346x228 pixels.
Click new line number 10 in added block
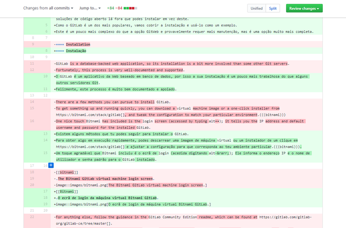45,77
